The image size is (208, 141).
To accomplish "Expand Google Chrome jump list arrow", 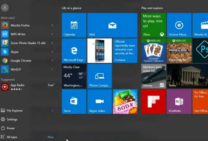I will pos(52,60).
